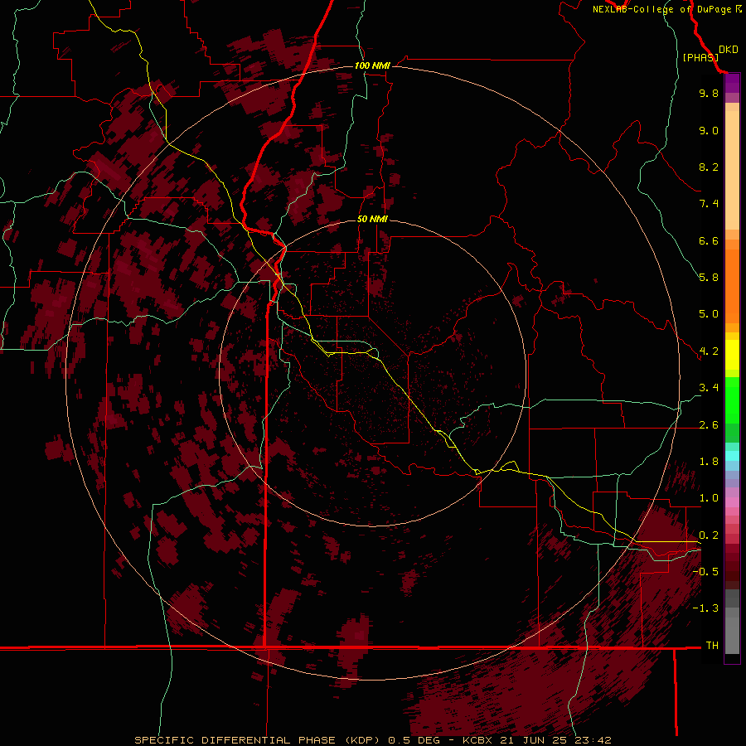Click the [PHAS] legend heading
Viewport: 746px width, 746px height.
tap(700, 57)
